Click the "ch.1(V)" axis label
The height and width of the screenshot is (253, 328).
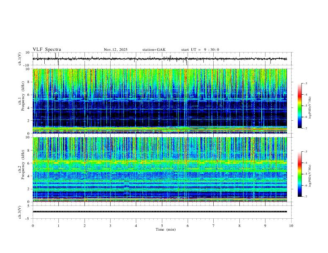point(20,59)
